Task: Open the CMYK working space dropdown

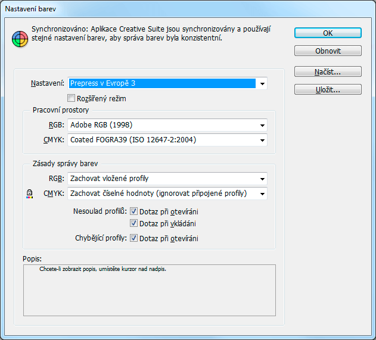Action: click(x=167, y=140)
